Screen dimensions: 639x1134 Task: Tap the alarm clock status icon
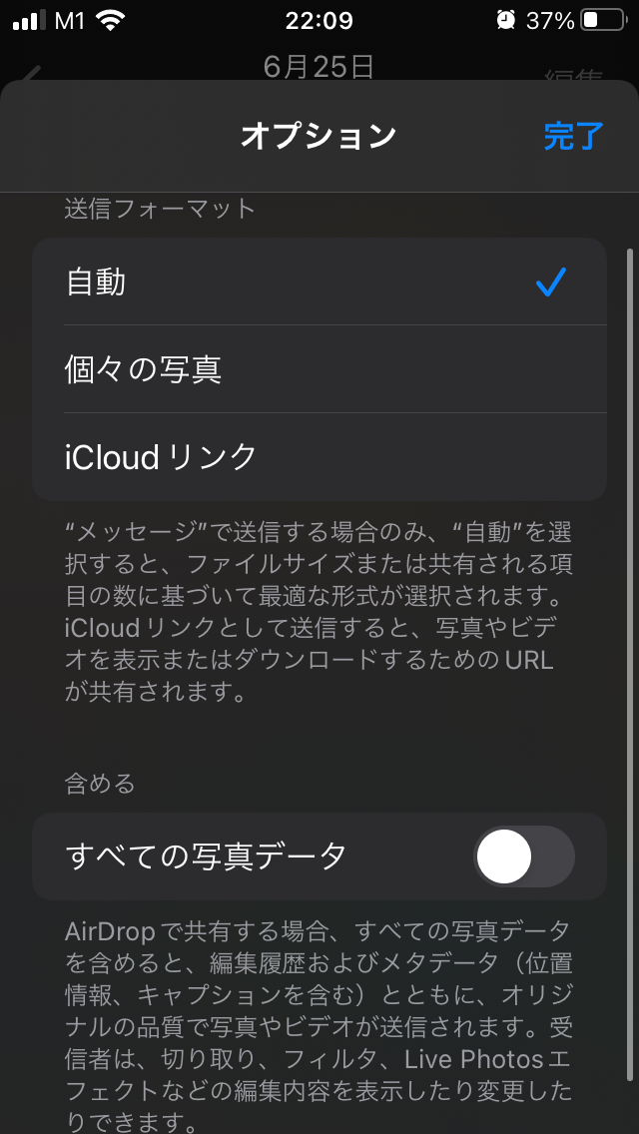click(x=505, y=21)
